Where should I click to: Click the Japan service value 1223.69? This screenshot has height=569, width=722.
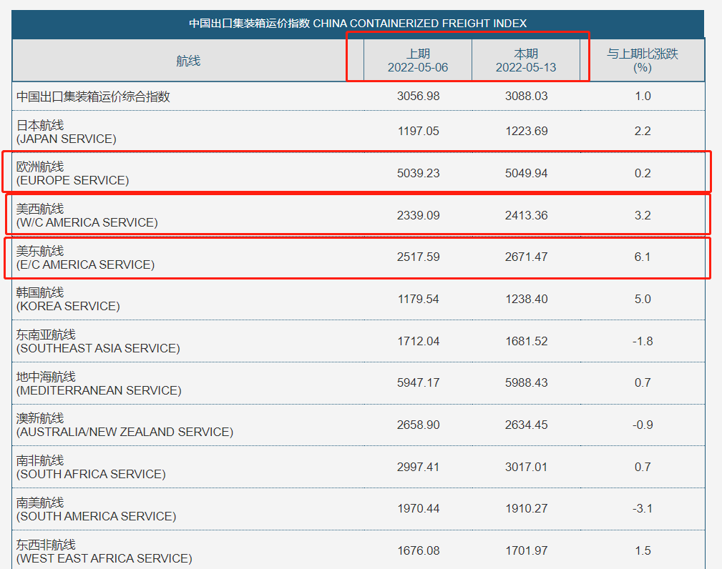tap(527, 131)
